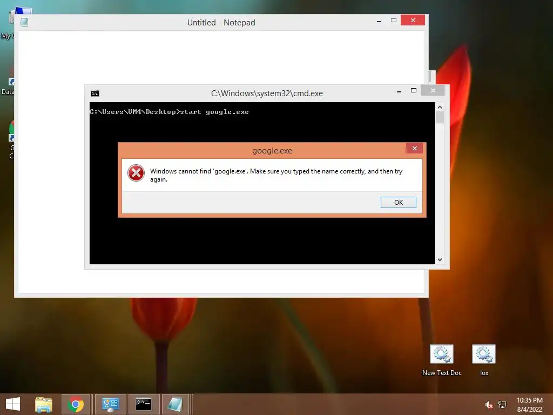
Task: Click the 'Windows cannot find' error message text
Action: pos(276,175)
